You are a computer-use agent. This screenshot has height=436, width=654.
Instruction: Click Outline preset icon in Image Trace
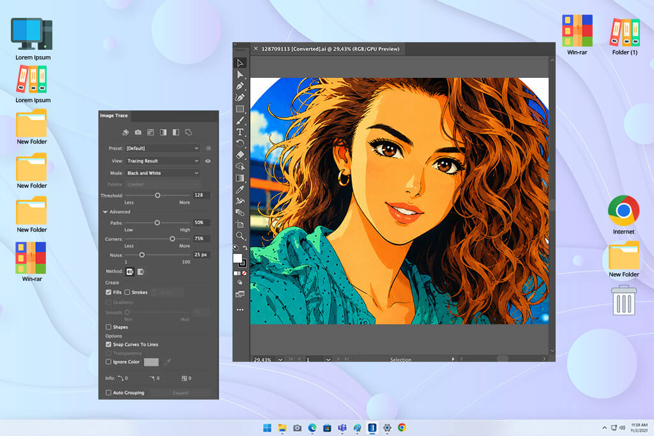[x=188, y=133]
